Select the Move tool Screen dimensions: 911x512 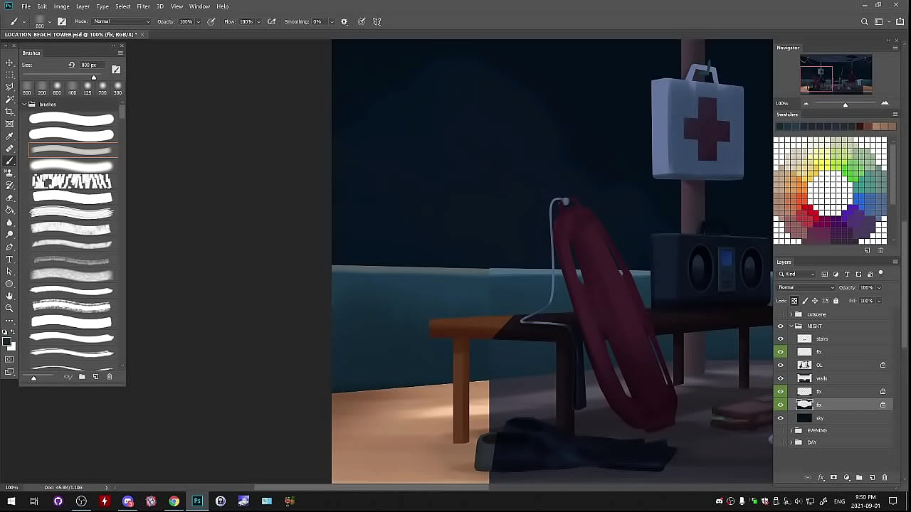point(9,63)
